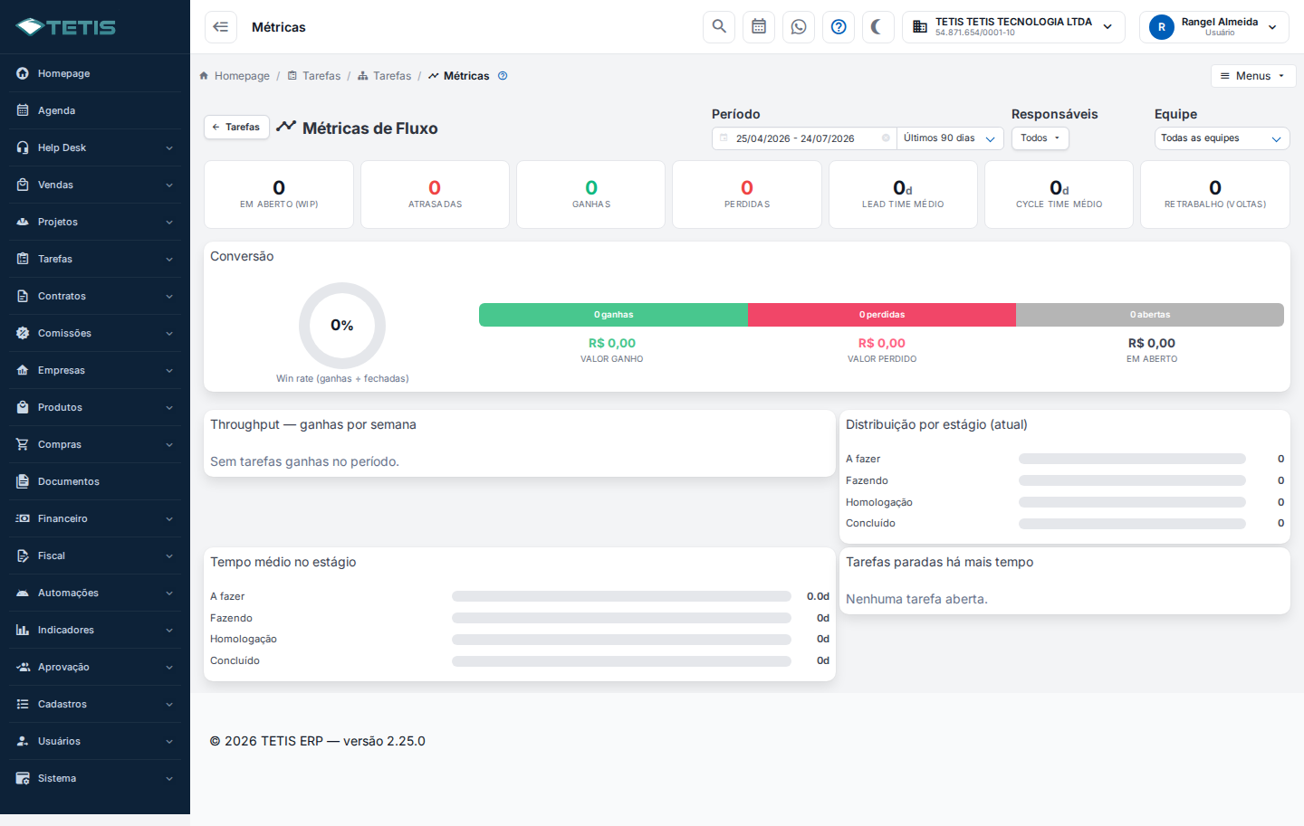Follow the first Tarefas breadcrumb link
This screenshot has height=826, width=1304.
(314, 76)
